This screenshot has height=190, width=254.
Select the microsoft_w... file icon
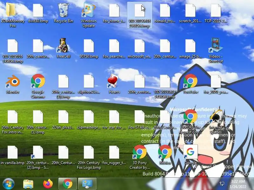click(x=139, y=49)
